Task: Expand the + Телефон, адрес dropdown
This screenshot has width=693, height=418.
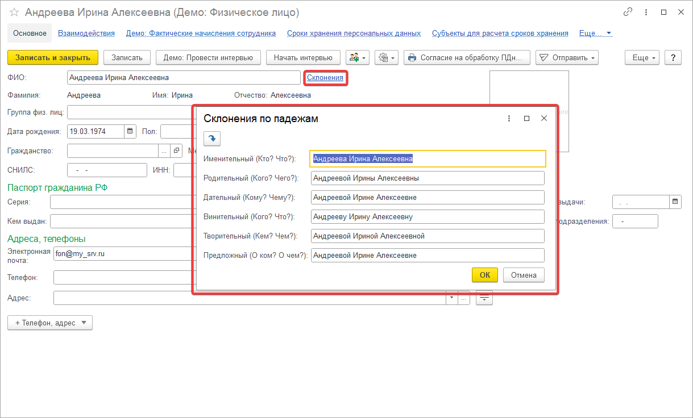Action: [x=50, y=323]
